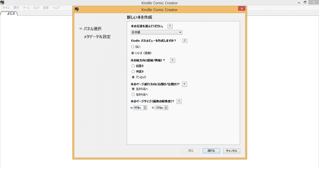Image resolution: width=319 pixels, height=169 pixels.
Task: Increase the page width spinner value
Action: [145, 107]
